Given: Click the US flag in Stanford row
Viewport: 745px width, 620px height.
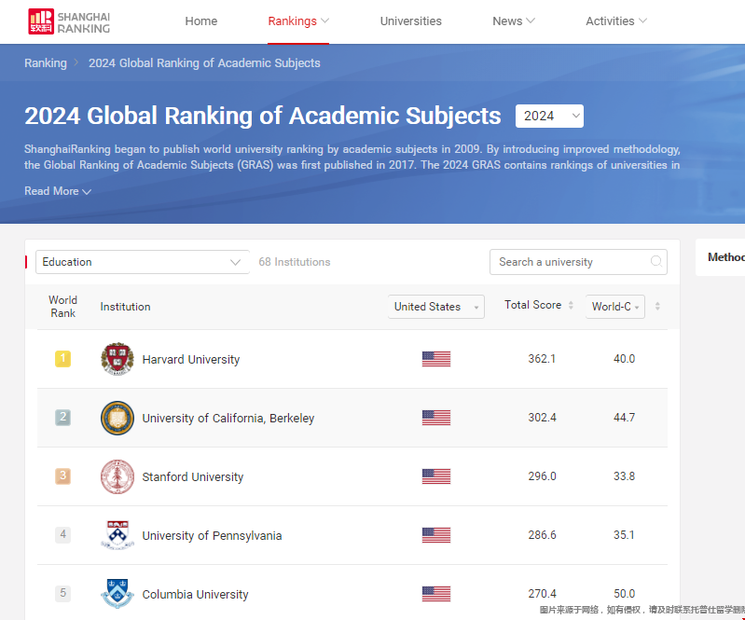Looking at the screenshot, I should pos(436,476).
